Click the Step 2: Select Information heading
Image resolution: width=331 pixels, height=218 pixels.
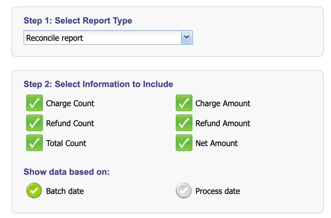click(x=98, y=84)
